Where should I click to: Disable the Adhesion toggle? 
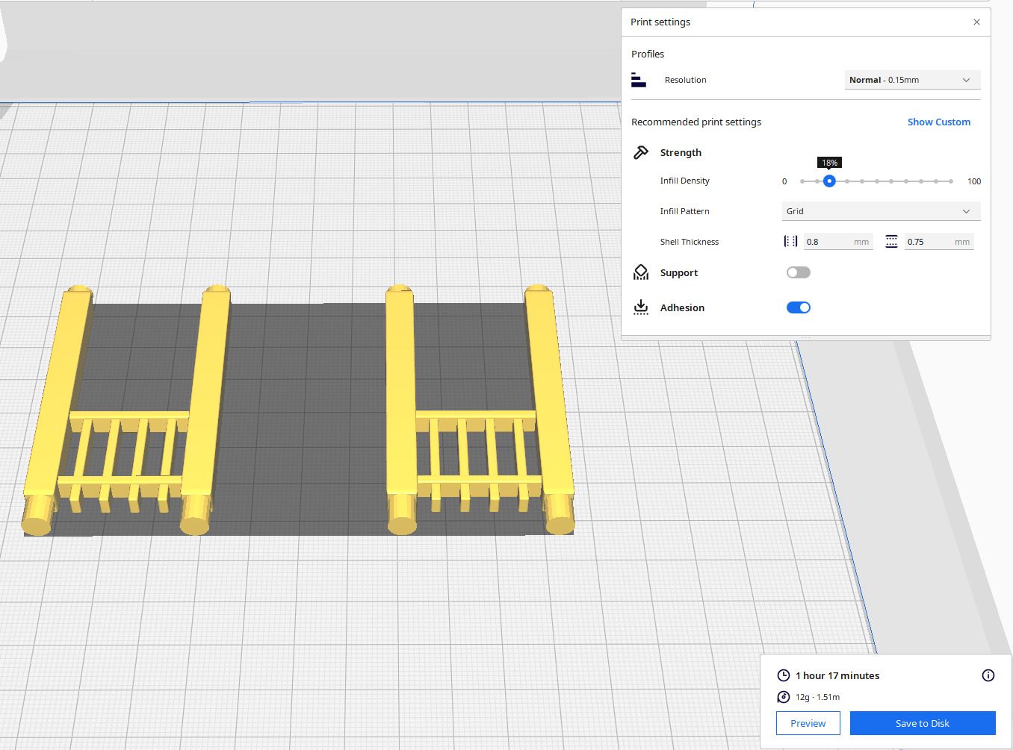[798, 307]
